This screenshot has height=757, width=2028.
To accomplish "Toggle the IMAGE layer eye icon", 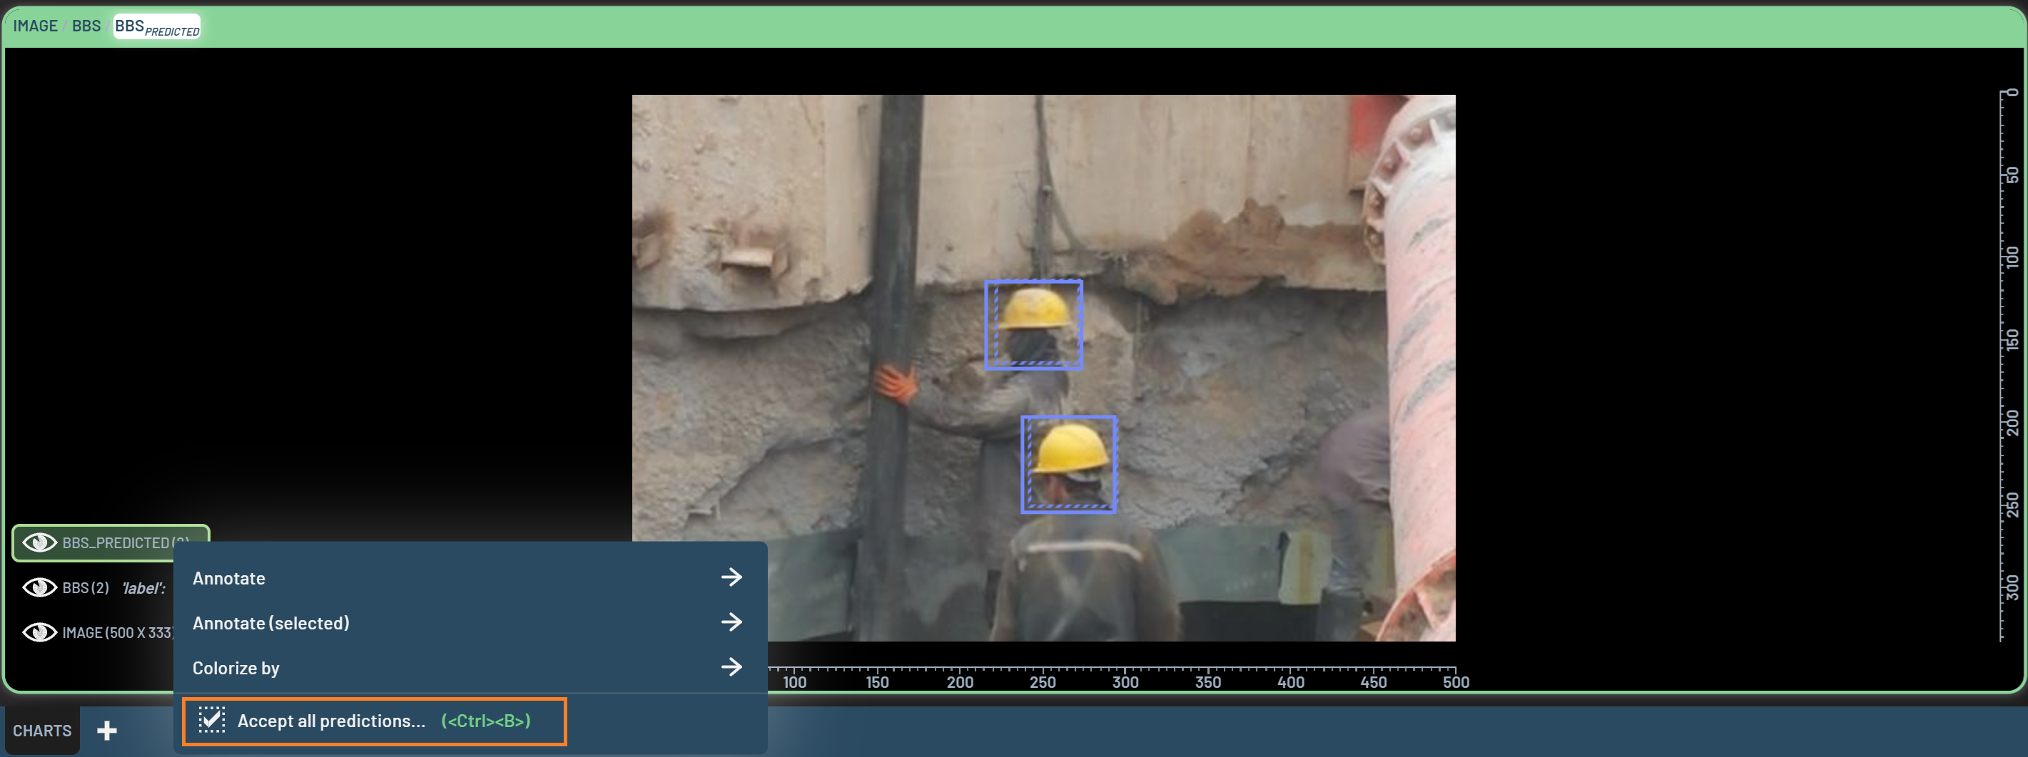I will [x=39, y=632].
